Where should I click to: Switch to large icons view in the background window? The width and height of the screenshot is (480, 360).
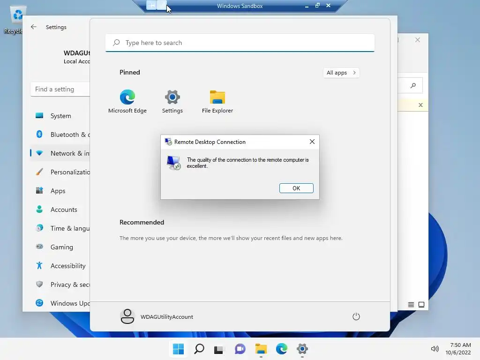point(421,305)
